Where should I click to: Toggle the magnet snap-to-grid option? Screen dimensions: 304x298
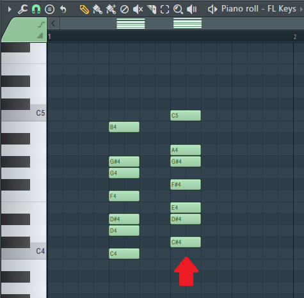pos(36,10)
